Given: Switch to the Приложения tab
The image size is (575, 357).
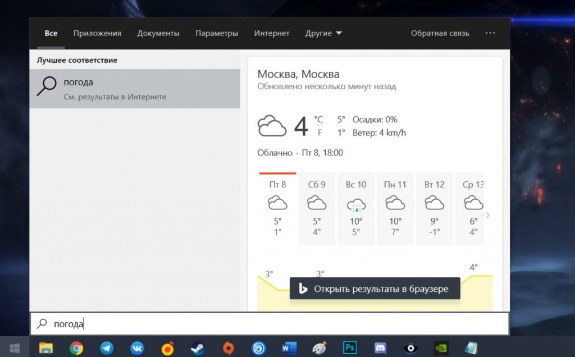Looking at the screenshot, I should click(97, 34).
